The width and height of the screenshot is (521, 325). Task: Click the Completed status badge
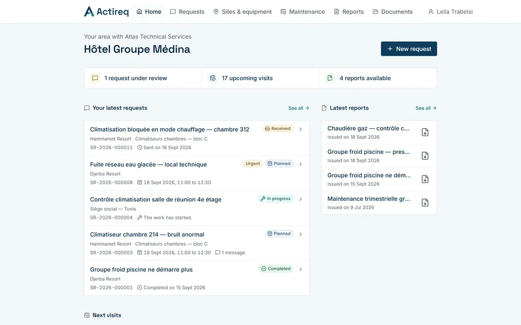point(276,269)
